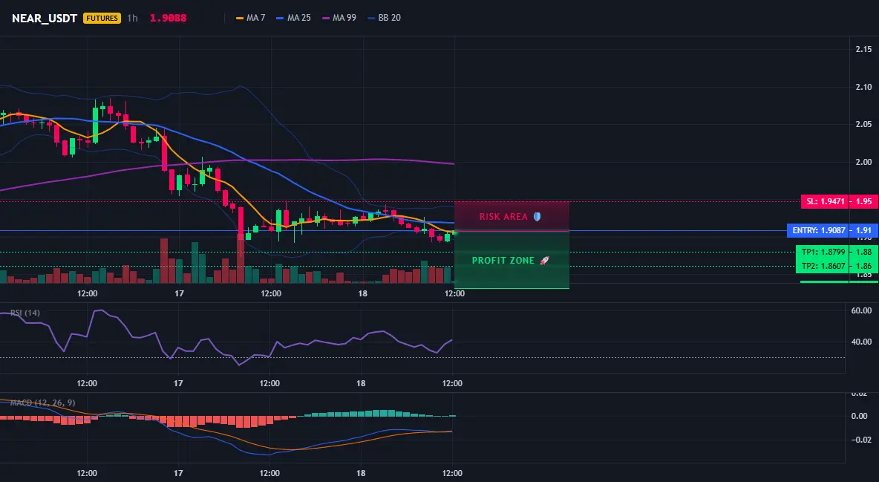879x482 pixels.
Task: Click the TP1: 1.8799 label
Action: click(823, 252)
